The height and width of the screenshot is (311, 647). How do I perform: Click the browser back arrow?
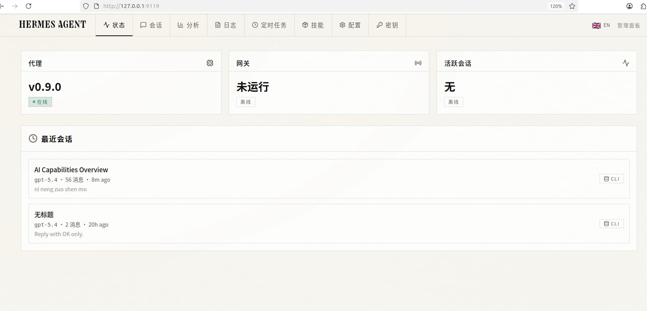(2, 6)
